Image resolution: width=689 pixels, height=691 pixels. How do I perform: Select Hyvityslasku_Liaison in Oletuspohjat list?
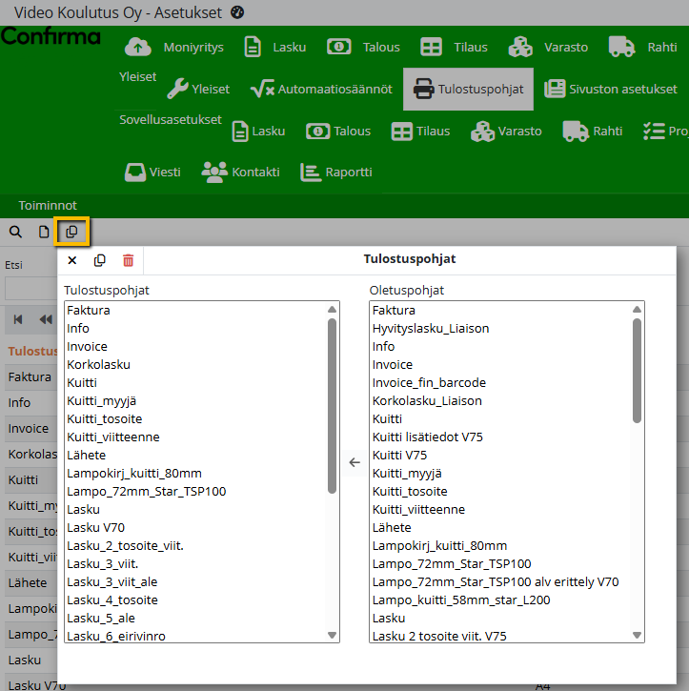(431, 328)
